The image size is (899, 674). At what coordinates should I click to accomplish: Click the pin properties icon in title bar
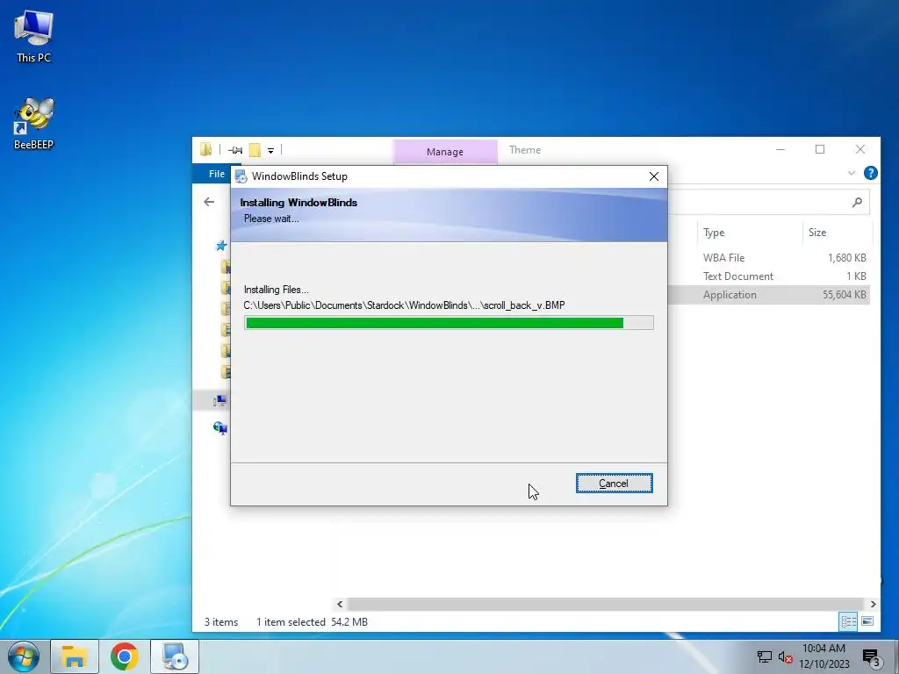(235, 150)
